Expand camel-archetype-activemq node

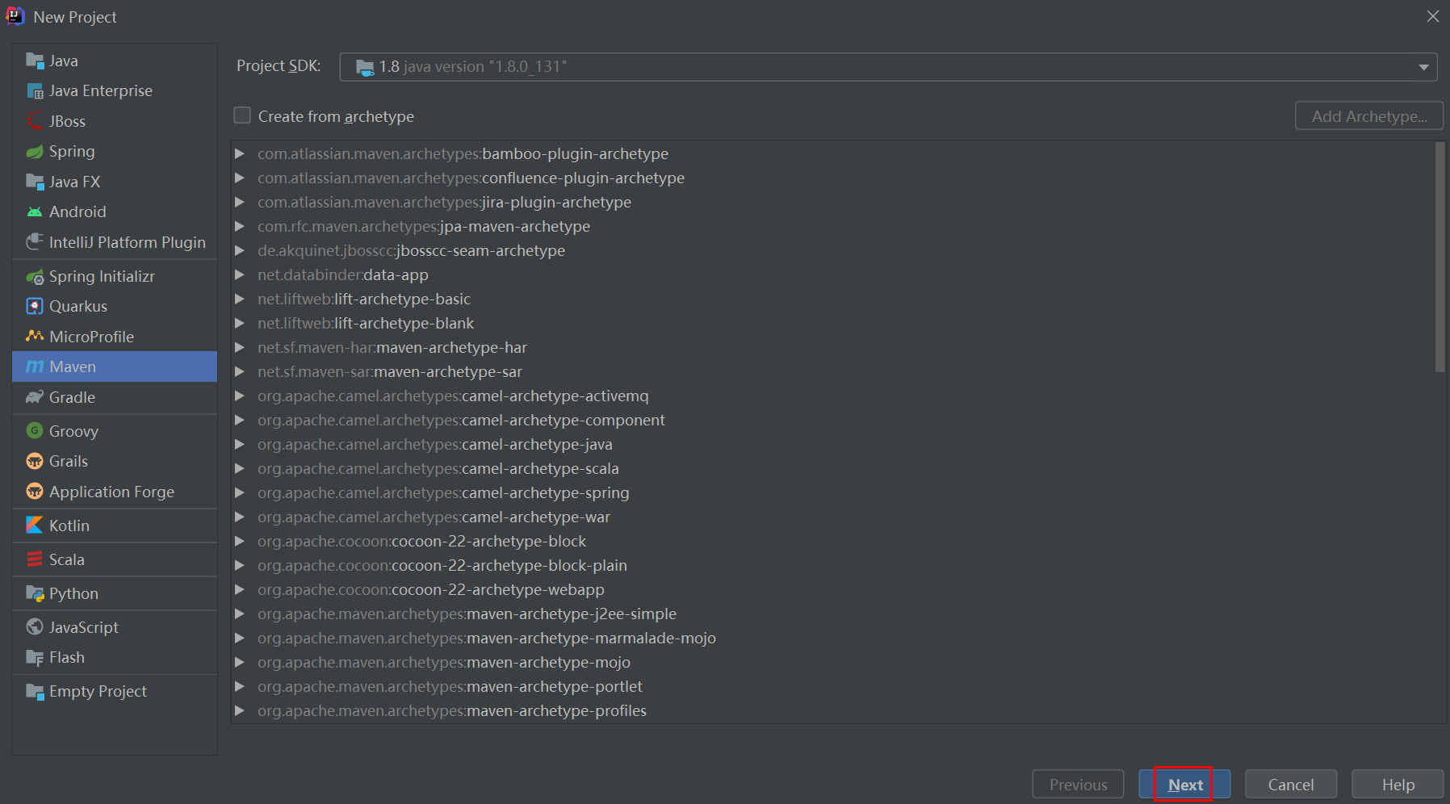tap(240, 396)
